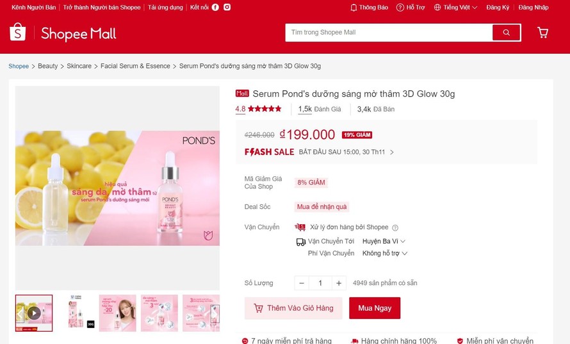
Task: Open Facial Serum & Essence breadcrumb
Action: 135,66
